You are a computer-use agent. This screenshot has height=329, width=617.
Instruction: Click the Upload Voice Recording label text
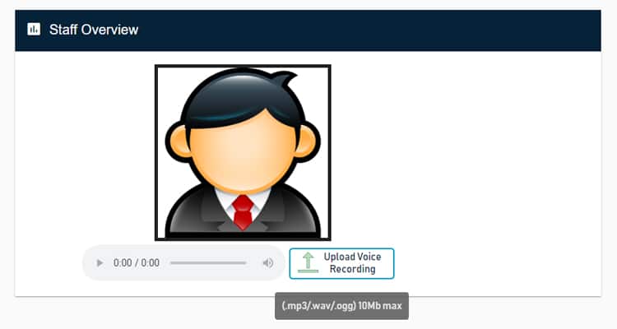(352, 263)
